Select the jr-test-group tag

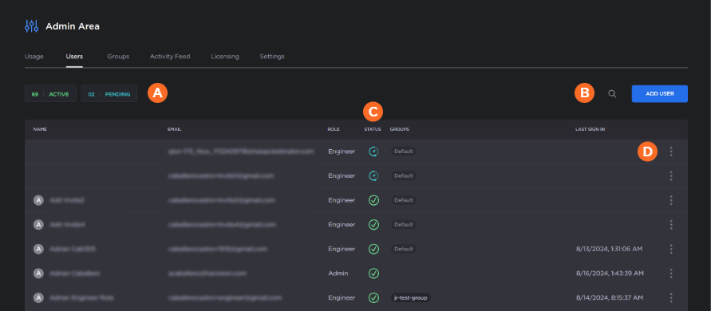[410, 298]
